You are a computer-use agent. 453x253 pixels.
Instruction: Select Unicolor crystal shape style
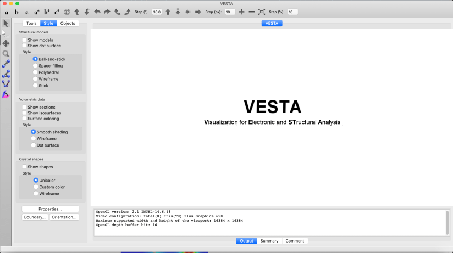click(x=36, y=180)
